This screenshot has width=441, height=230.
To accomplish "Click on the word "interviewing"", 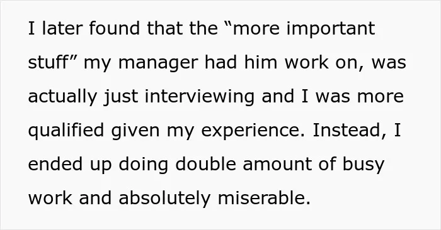I will click(200, 97).
